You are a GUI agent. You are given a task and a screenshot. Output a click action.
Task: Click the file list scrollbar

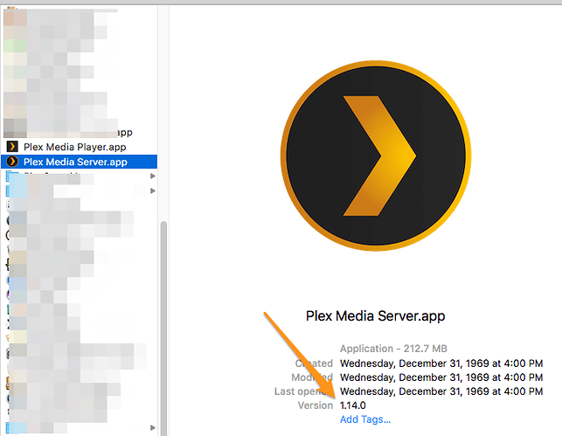point(163,328)
